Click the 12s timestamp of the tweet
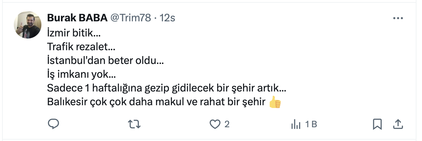The width and height of the screenshot is (422, 141). click(167, 18)
